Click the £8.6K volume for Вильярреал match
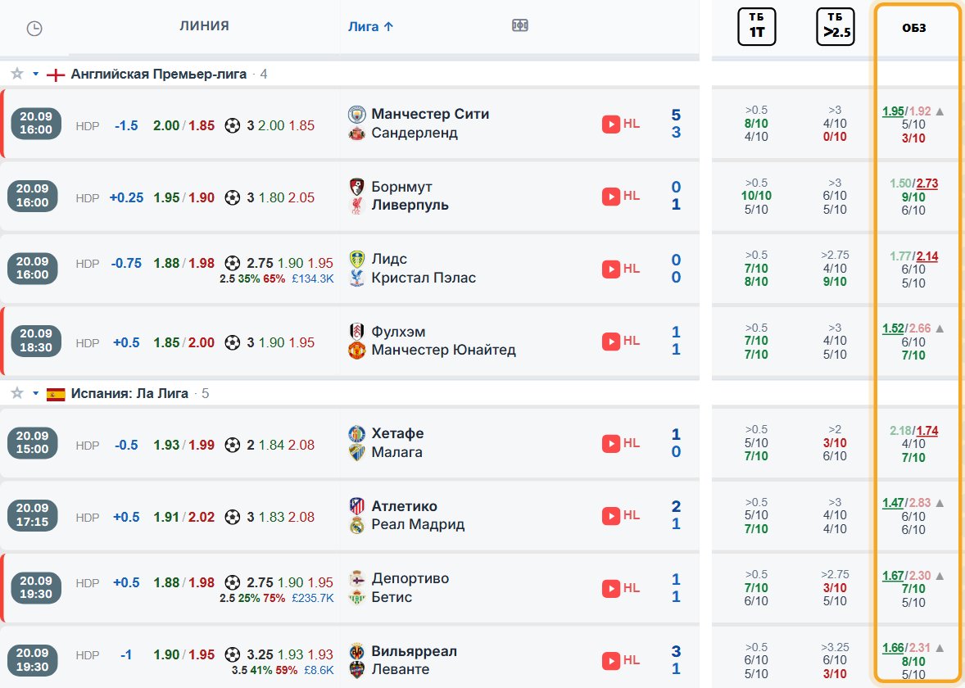The image size is (965, 688). point(319,670)
